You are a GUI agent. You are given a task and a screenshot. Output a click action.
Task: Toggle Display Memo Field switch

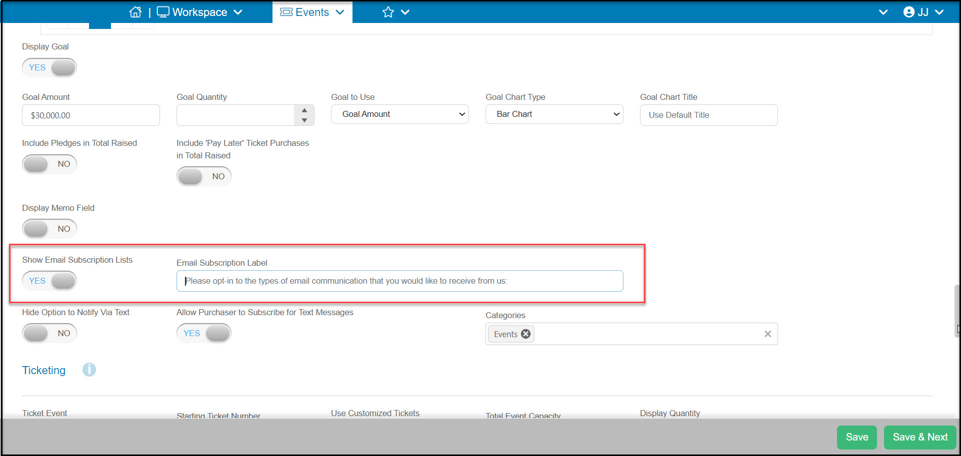tap(49, 229)
